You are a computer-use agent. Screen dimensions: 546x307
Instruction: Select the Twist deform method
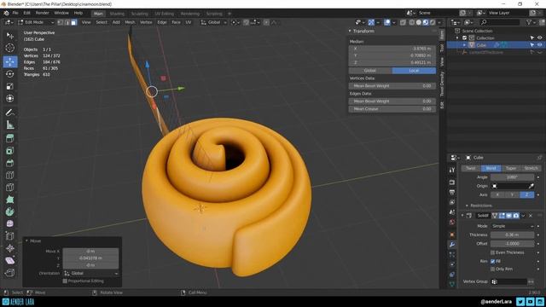(x=471, y=168)
